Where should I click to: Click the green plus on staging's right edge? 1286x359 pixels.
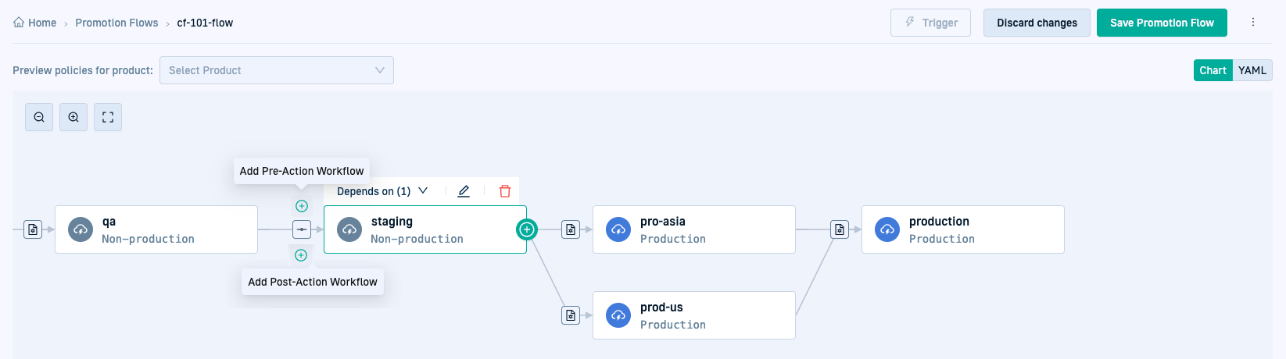click(527, 229)
